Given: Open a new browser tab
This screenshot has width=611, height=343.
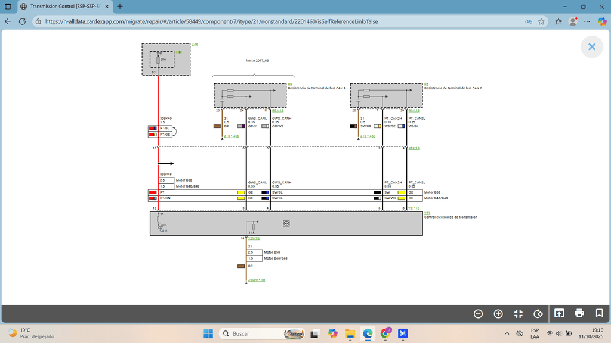Looking at the screenshot, I should tap(120, 7).
